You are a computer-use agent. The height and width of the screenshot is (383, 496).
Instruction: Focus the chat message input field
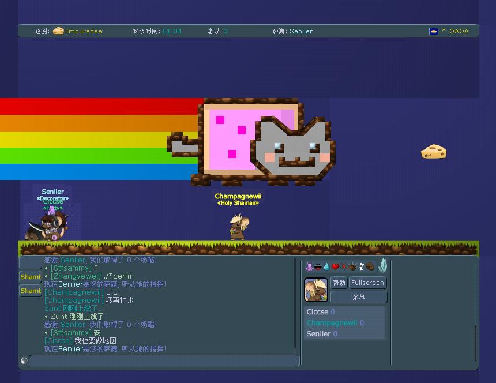(164, 361)
